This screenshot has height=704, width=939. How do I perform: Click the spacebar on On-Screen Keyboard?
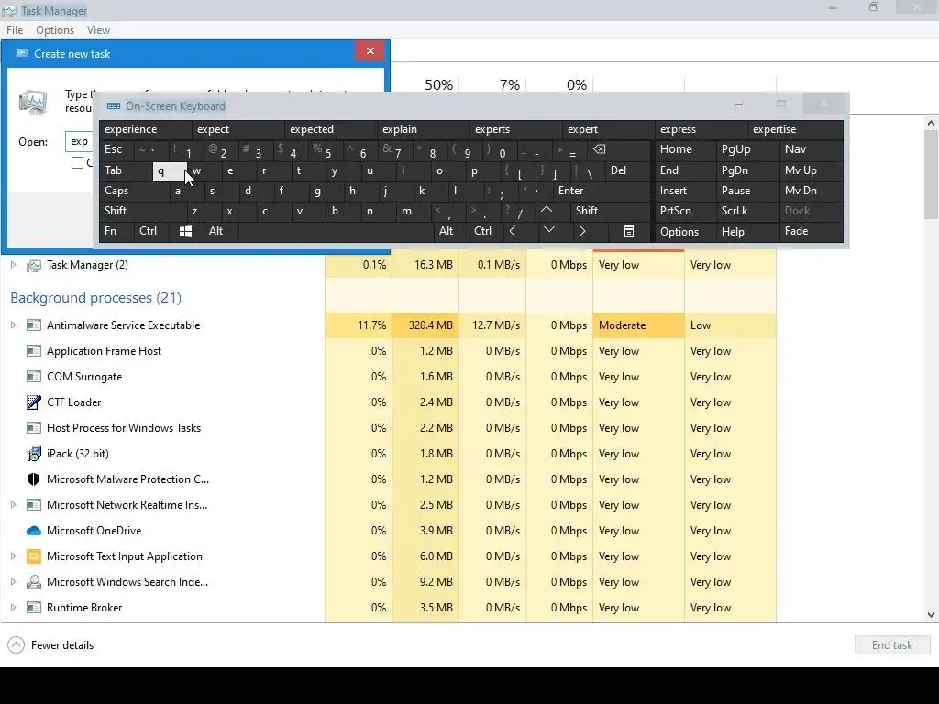pyautogui.click(x=336, y=231)
